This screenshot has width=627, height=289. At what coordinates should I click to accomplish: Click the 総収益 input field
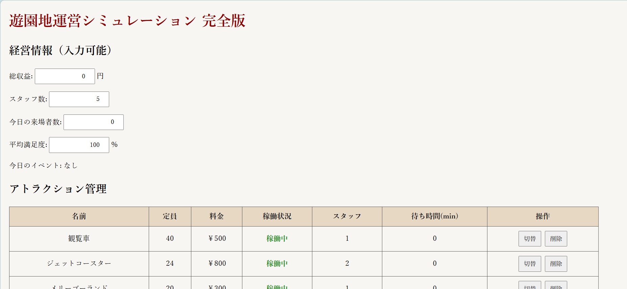click(65, 76)
